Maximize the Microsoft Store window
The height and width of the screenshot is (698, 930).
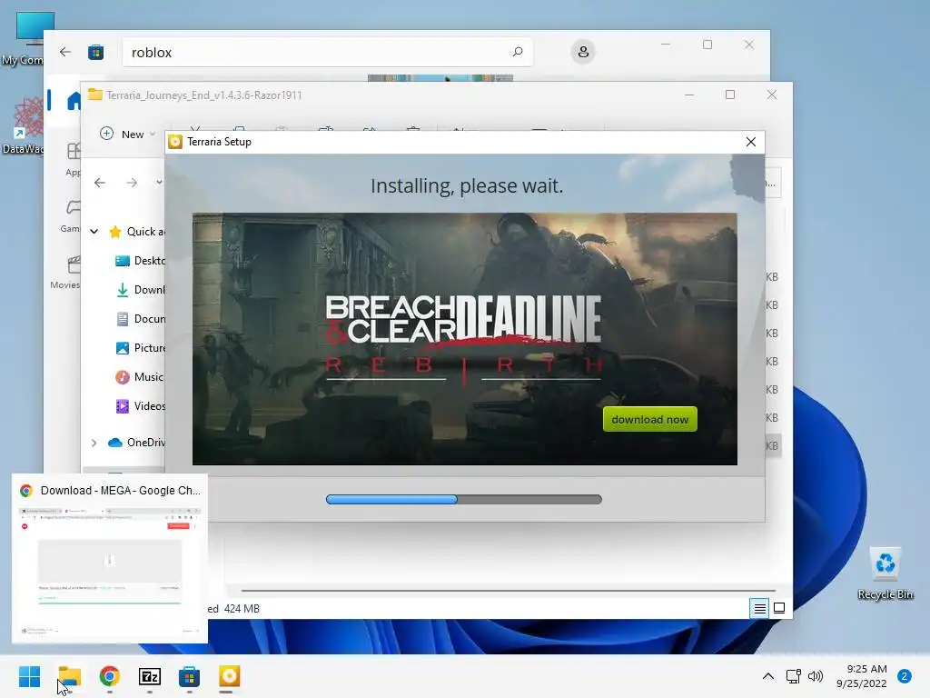pos(707,45)
